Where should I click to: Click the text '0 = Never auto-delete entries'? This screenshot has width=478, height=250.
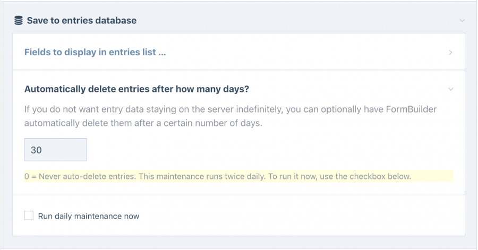[80, 176]
